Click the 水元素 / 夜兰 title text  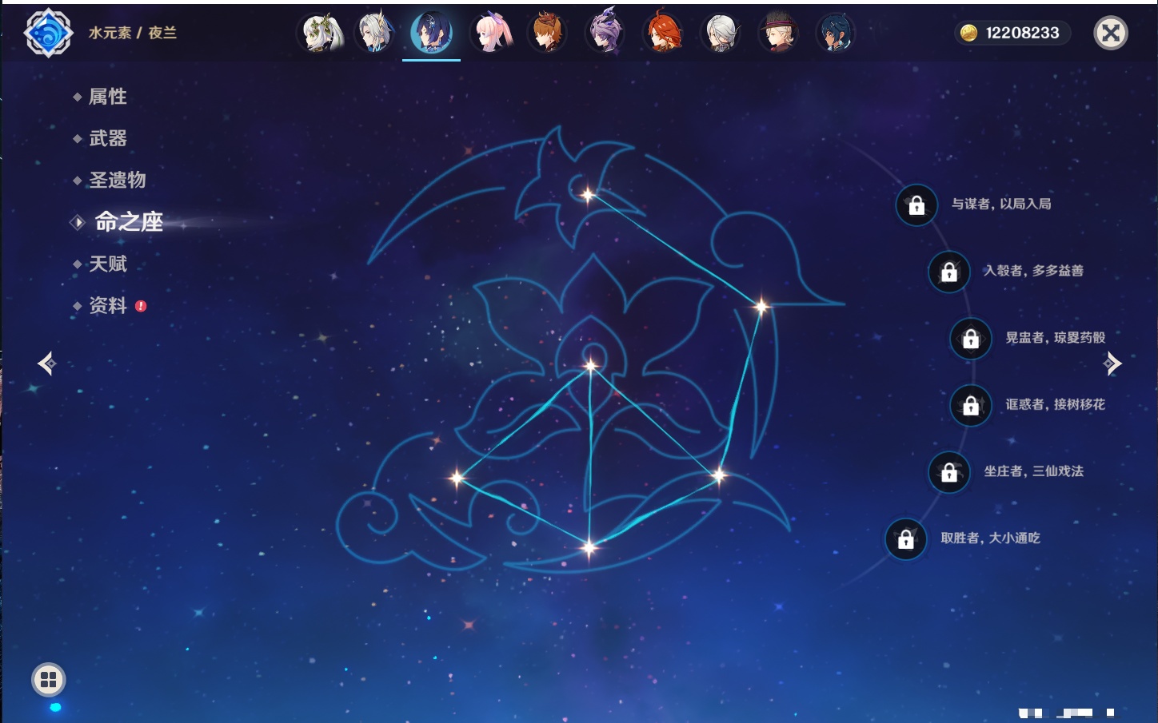[x=133, y=33]
